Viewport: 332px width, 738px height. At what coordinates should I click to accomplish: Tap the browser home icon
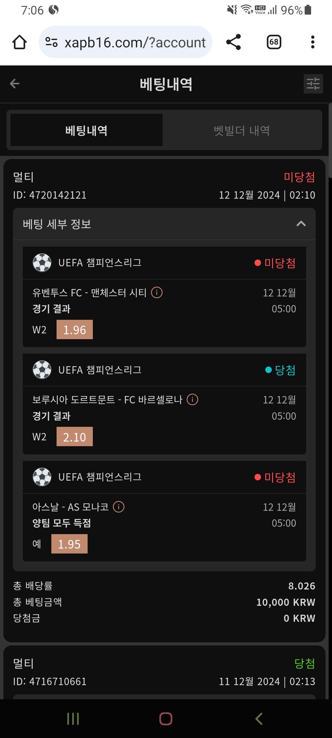19,42
